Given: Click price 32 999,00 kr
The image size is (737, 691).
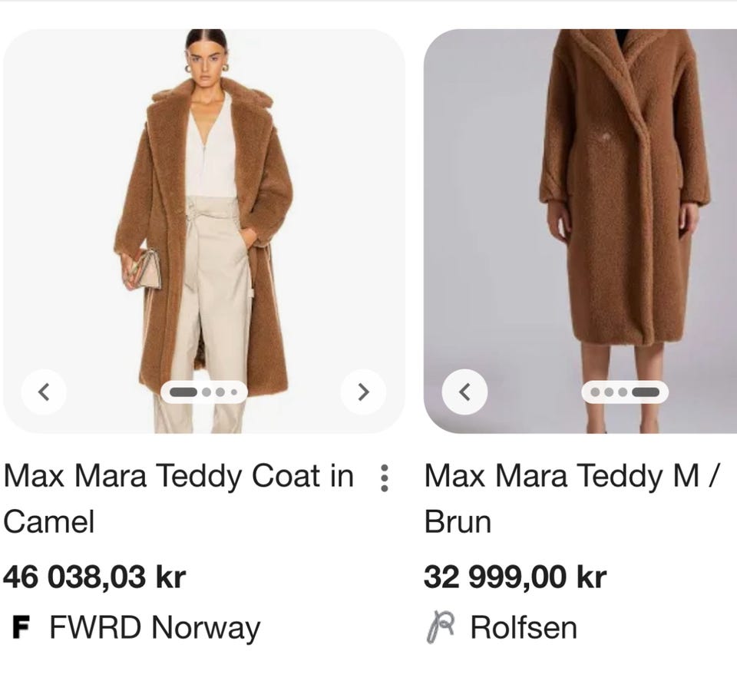Looking at the screenshot, I should click(515, 577).
